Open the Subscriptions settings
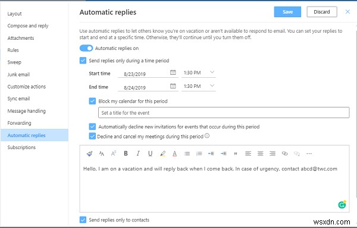357x228 pixels. [x=21, y=147]
